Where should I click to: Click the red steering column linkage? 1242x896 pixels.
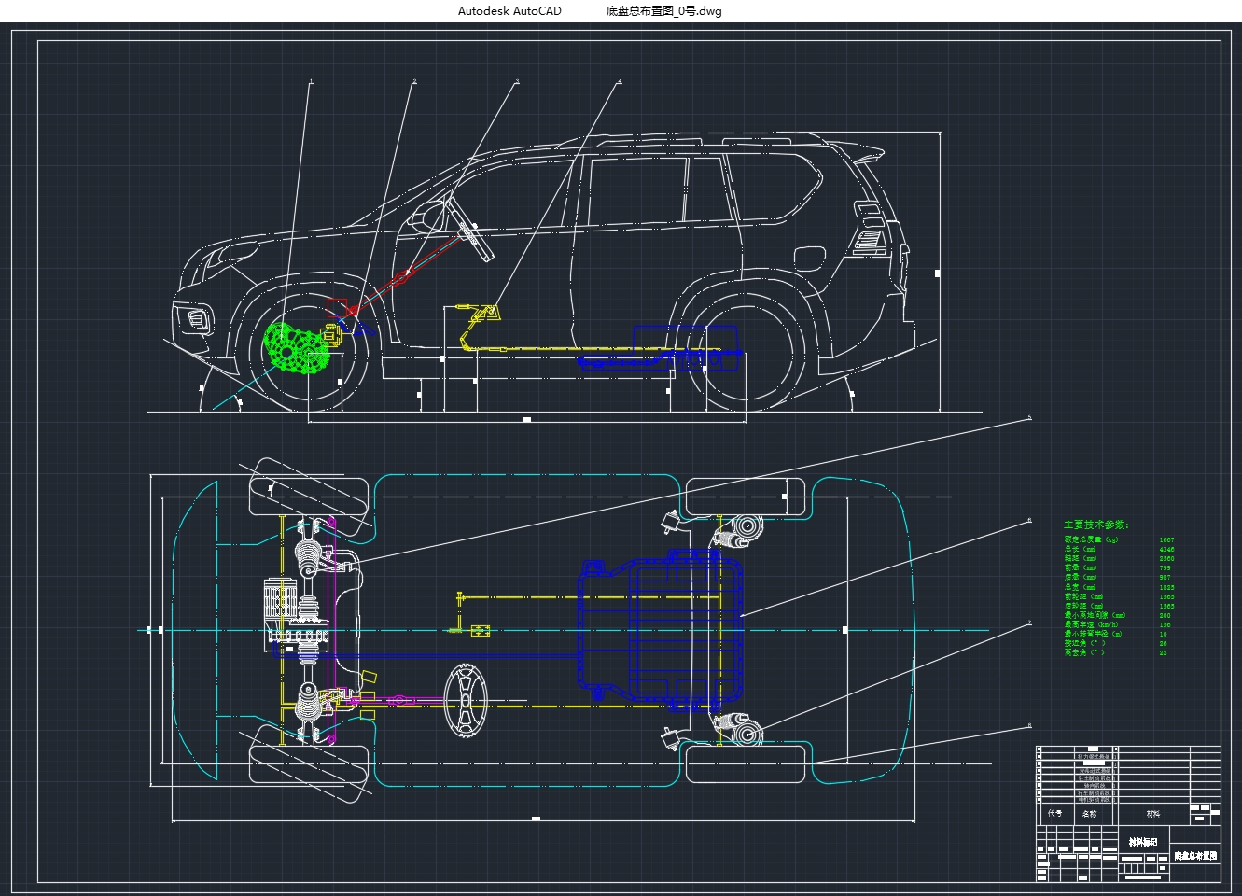pos(401,275)
